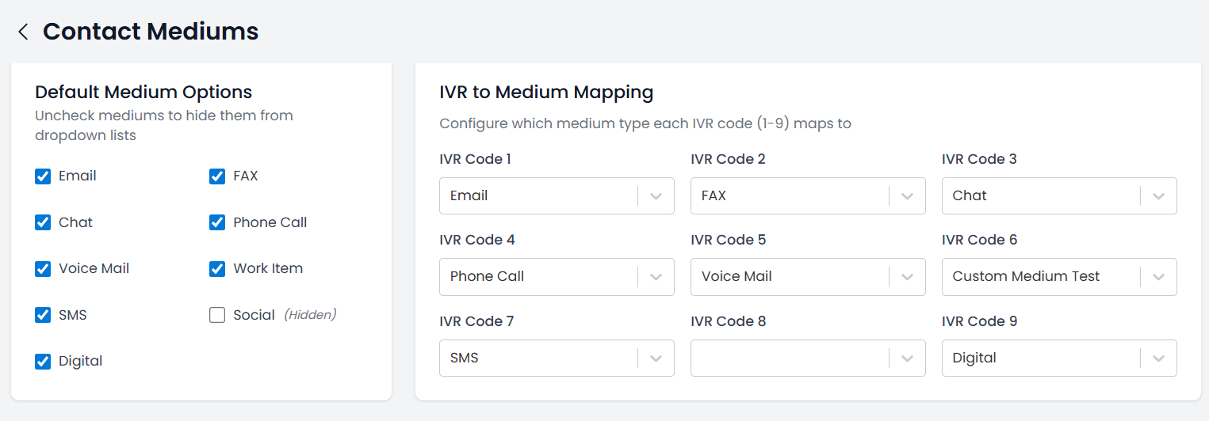Click the empty IVR Code 8 field
The image size is (1209, 421).
(x=789, y=358)
